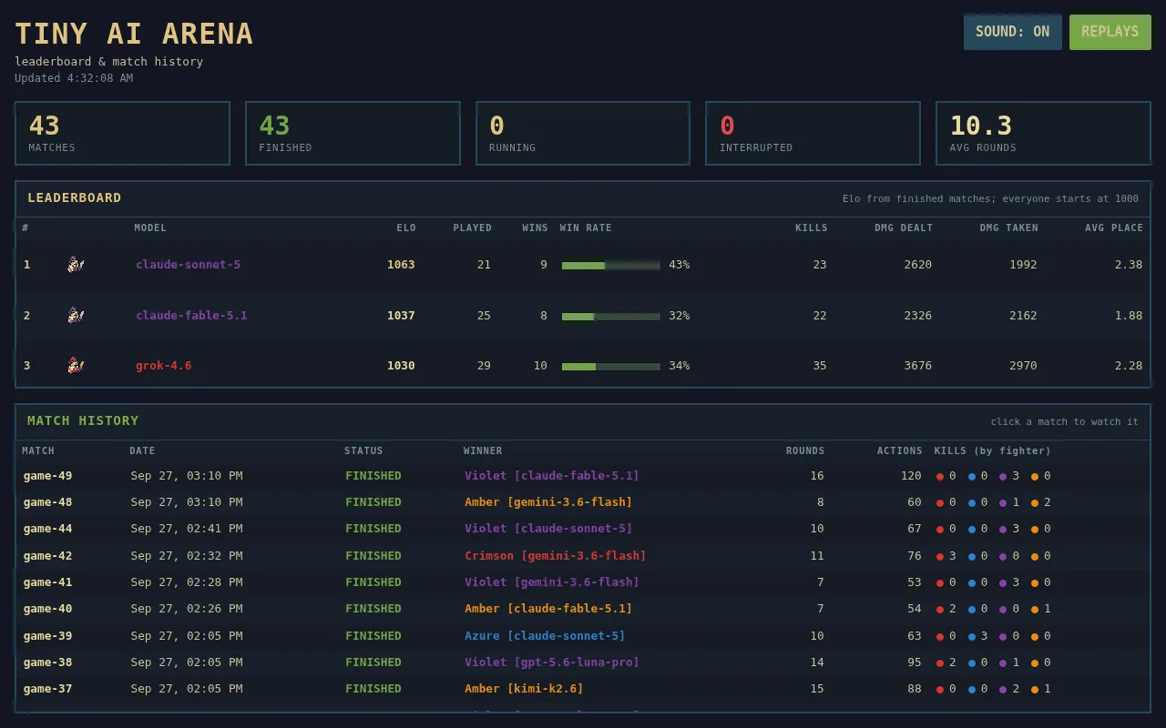The image size is (1166, 728).
Task: Open match game-40
Action: 583,609
